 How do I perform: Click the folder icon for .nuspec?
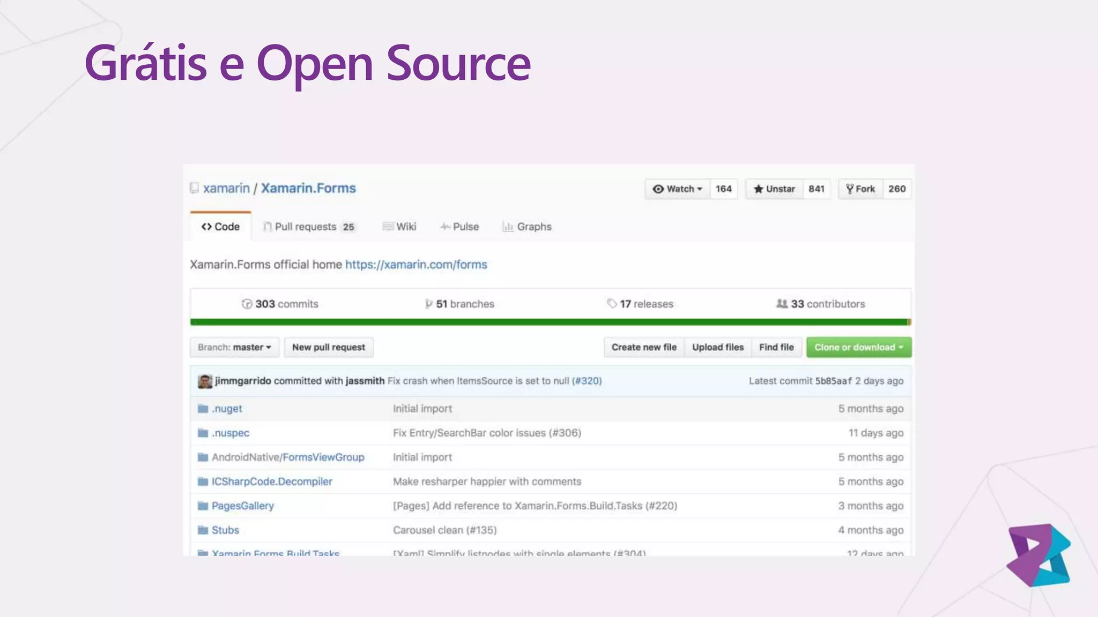click(x=203, y=433)
